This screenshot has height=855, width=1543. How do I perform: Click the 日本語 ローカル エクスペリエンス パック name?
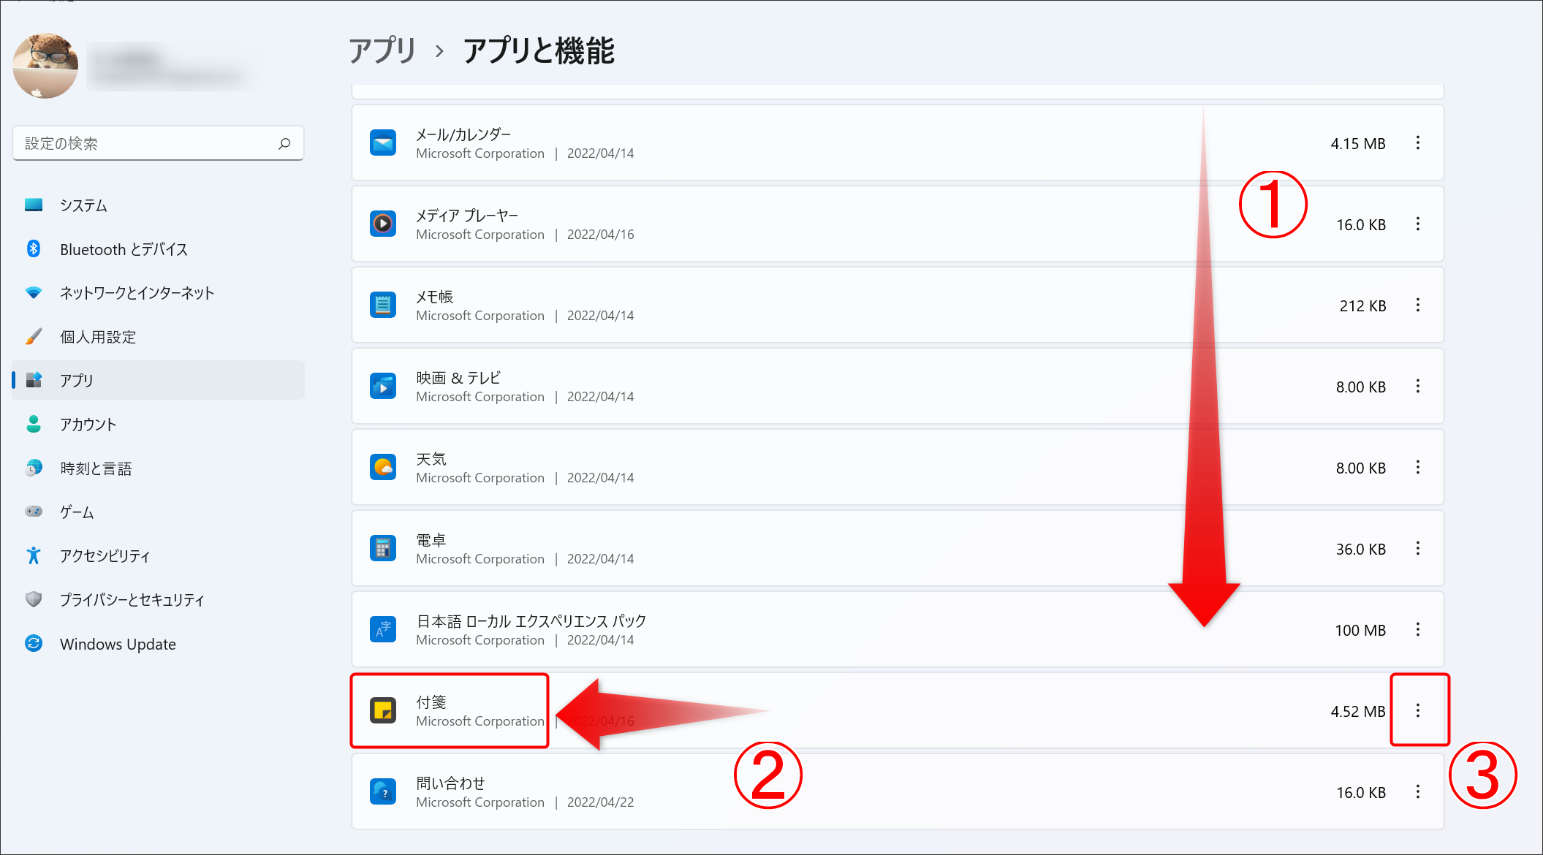pyautogui.click(x=531, y=621)
